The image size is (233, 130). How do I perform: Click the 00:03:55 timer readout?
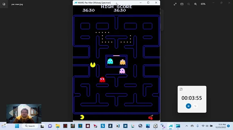pos(192,98)
